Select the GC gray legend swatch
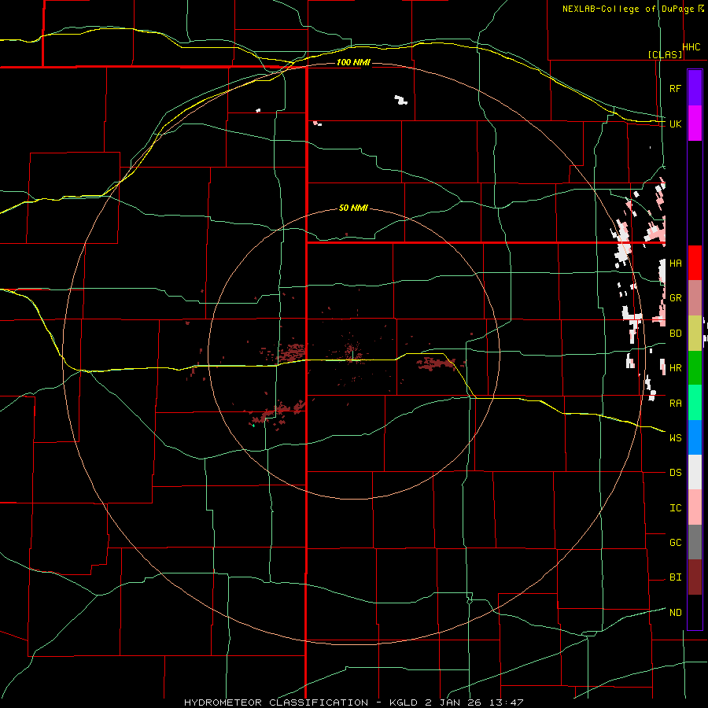This screenshot has width=708, height=708. coord(695,542)
